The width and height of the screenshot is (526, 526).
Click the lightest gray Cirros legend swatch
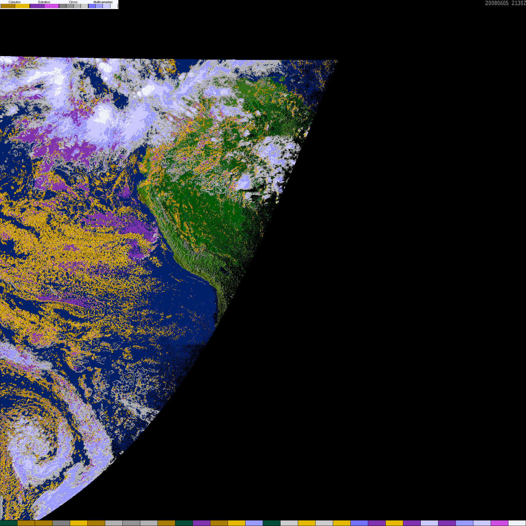pos(84,6)
